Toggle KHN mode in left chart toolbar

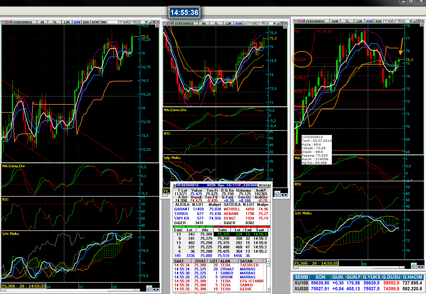click(77, 22)
